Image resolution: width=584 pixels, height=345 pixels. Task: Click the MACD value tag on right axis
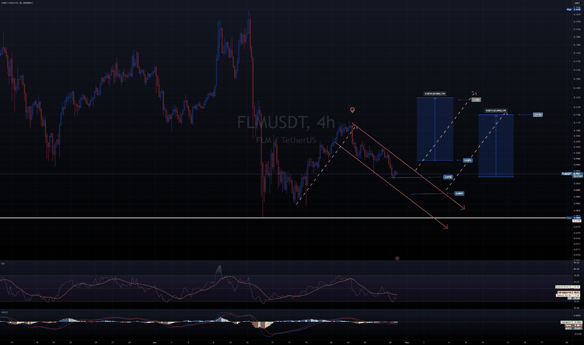pos(573,328)
